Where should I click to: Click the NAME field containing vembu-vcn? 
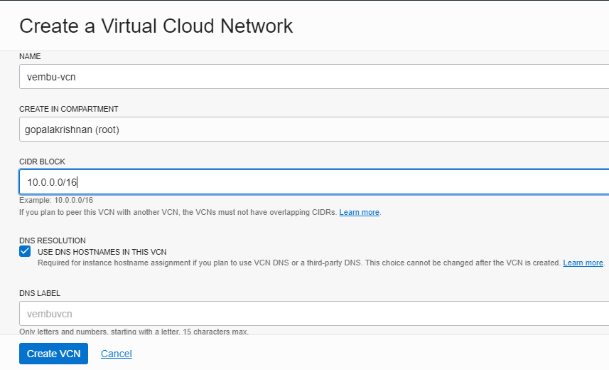click(x=314, y=77)
